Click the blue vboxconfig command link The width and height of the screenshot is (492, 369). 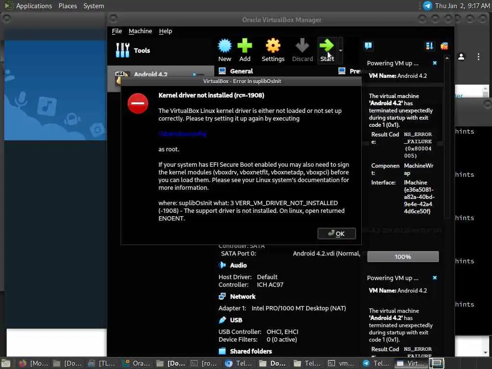(x=182, y=134)
